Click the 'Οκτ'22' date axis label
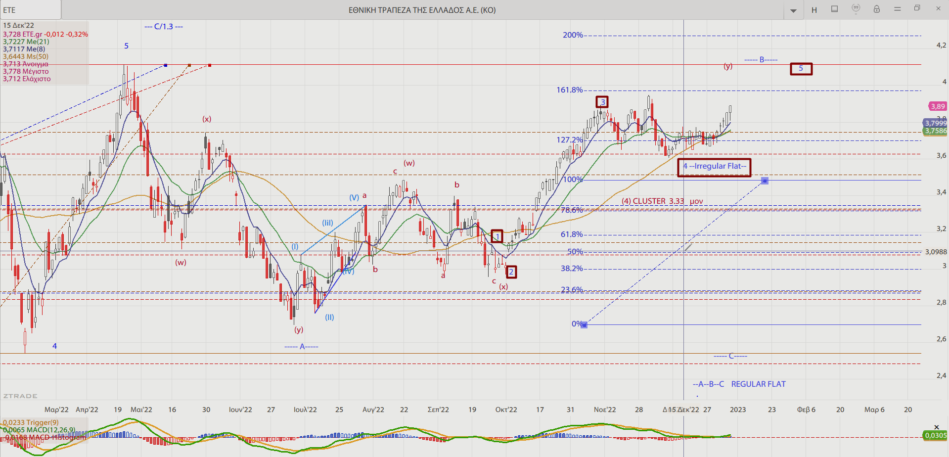This screenshot has width=949, height=457. pos(506,410)
